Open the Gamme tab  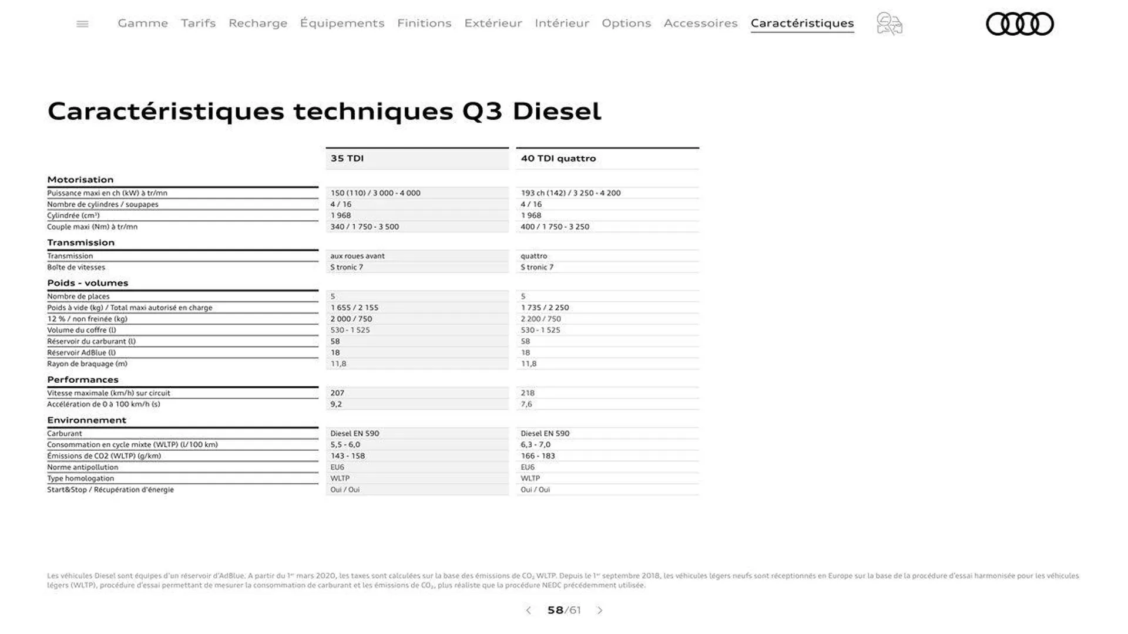[143, 23]
